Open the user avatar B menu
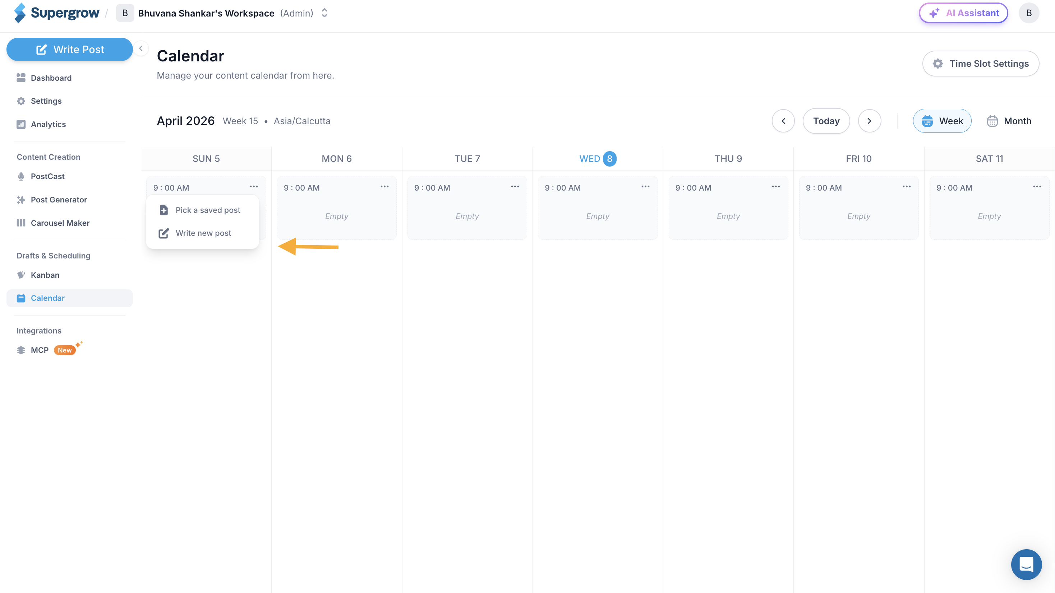This screenshot has width=1055, height=593. [x=1029, y=13]
